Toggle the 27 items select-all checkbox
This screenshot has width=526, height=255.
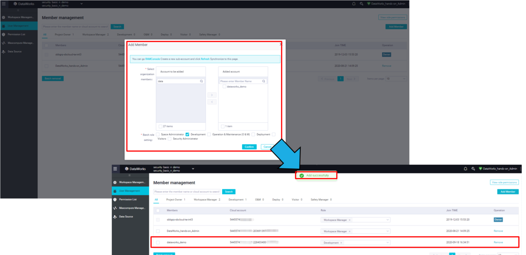[160, 126]
